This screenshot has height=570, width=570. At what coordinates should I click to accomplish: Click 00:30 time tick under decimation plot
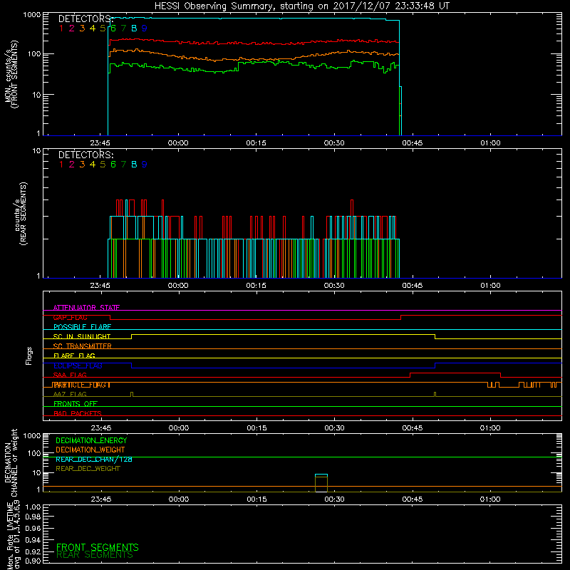334,499
